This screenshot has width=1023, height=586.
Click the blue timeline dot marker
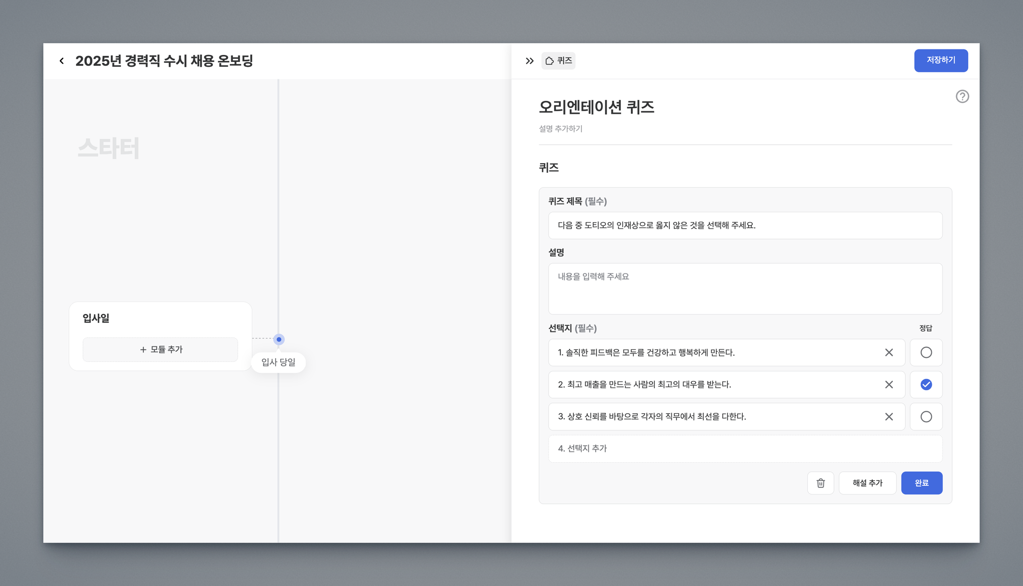point(279,339)
